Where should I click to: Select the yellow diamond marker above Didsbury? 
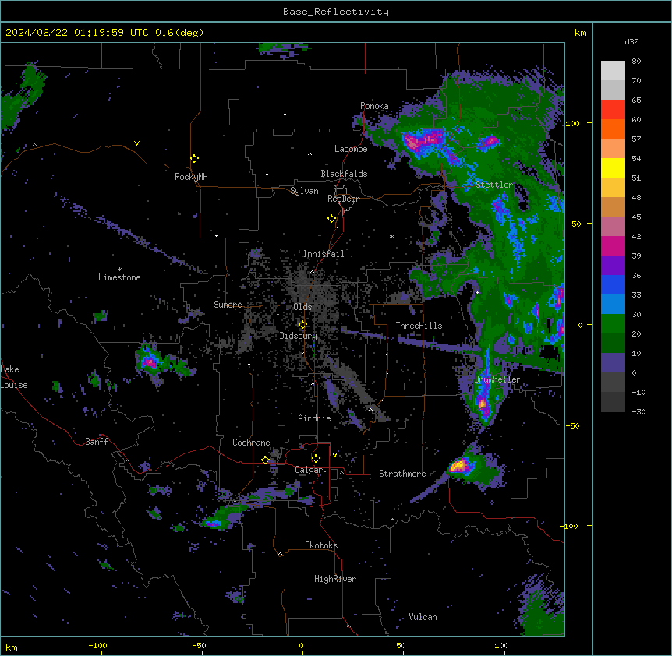[x=302, y=325]
